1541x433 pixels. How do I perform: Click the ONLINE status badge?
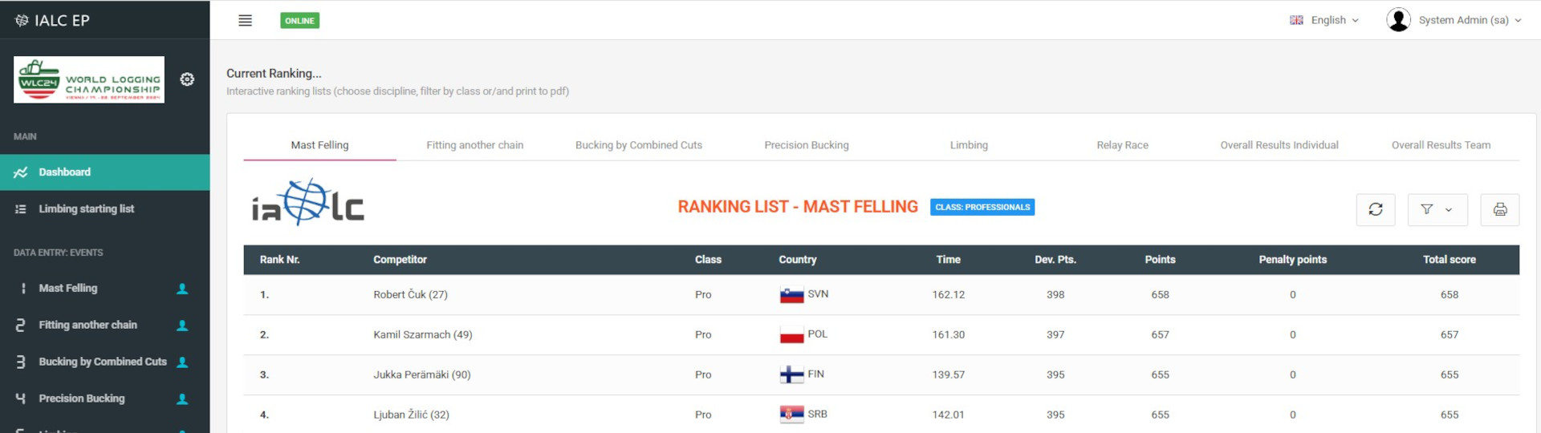click(x=299, y=21)
